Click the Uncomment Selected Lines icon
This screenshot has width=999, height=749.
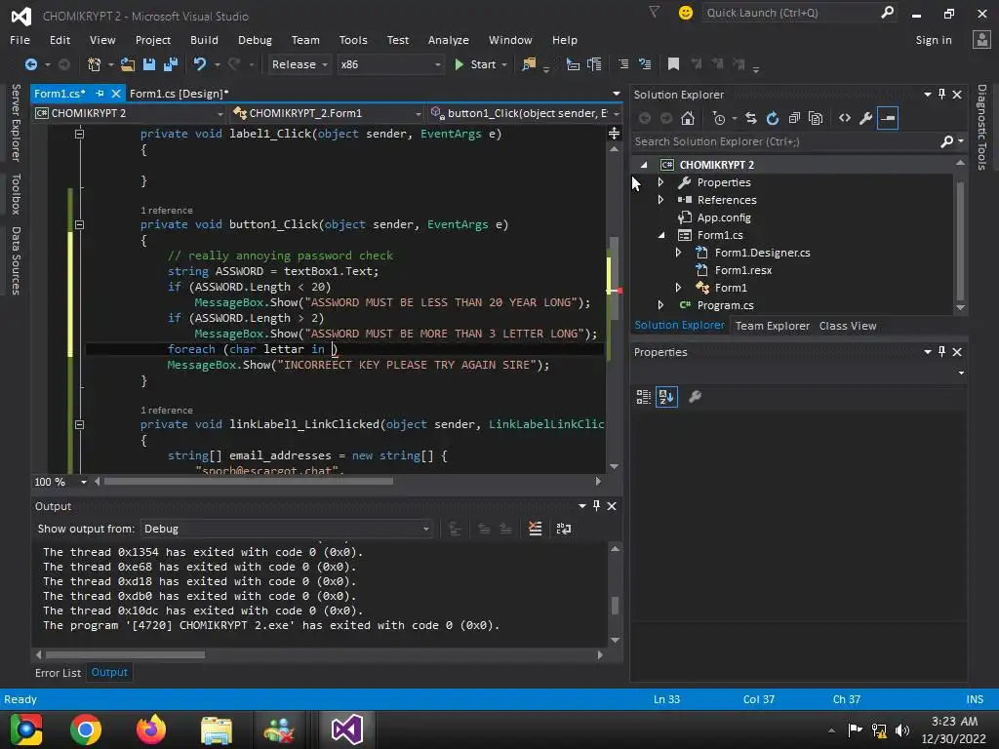coord(645,64)
